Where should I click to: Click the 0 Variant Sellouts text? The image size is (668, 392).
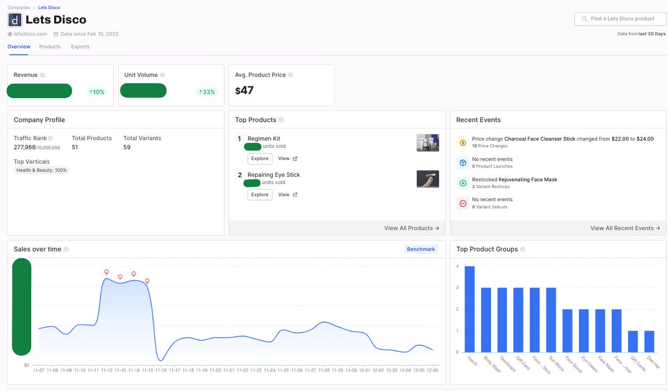(489, 207)
